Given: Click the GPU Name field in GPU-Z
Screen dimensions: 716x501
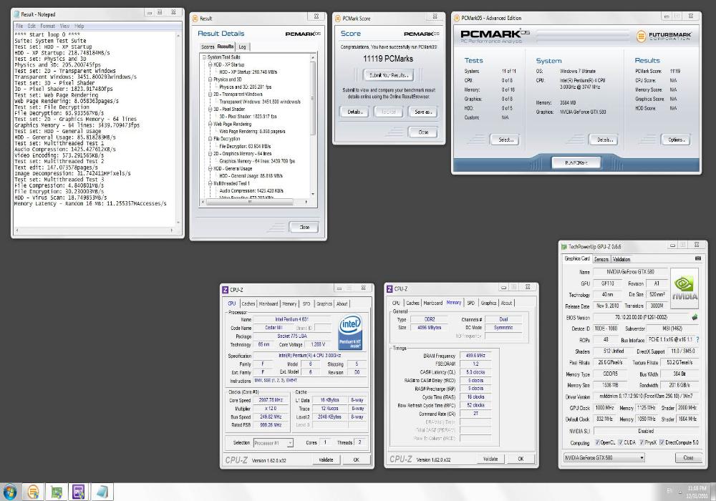Looking at the screenshot, I should point(630,271).
